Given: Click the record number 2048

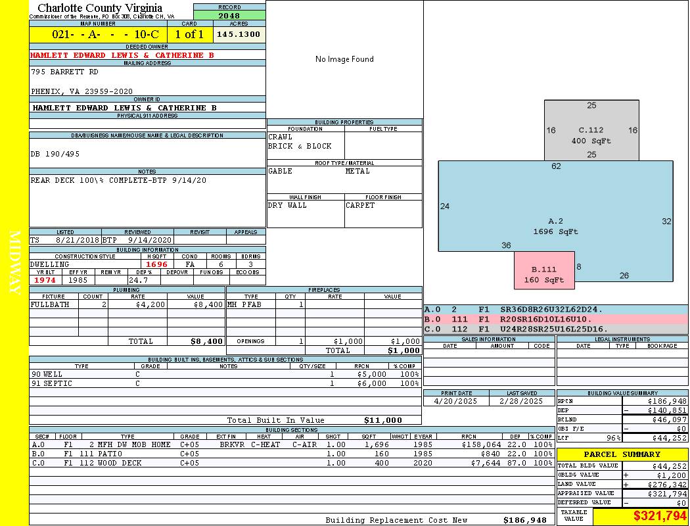Looking at the screenshot, I should pos(229,15).
